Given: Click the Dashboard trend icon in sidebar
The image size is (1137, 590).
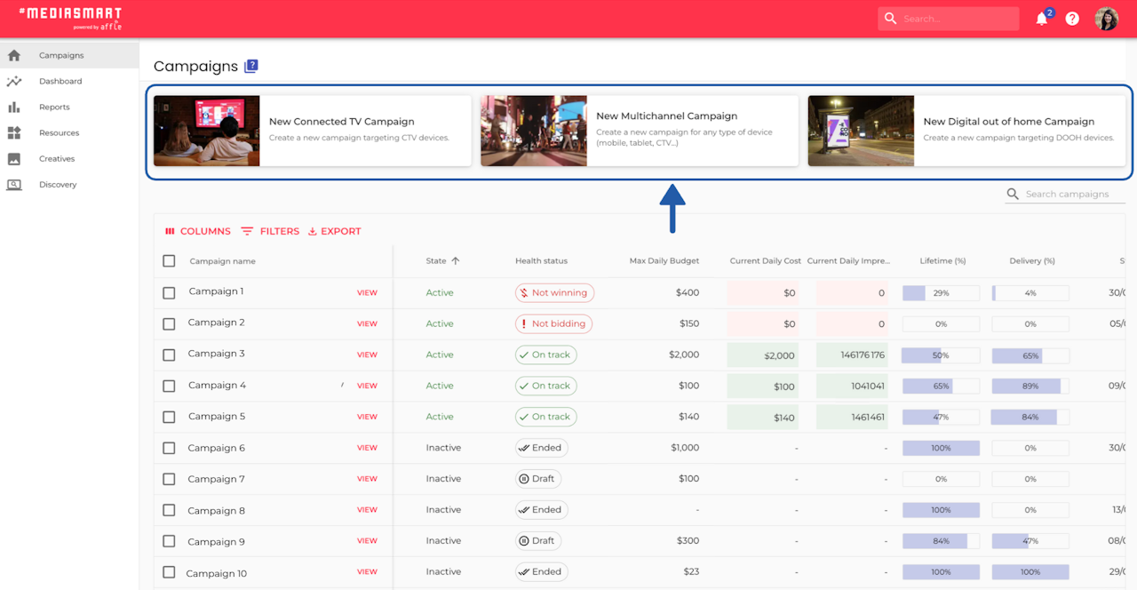Looking at the screenshot, I should coord(14,81).
